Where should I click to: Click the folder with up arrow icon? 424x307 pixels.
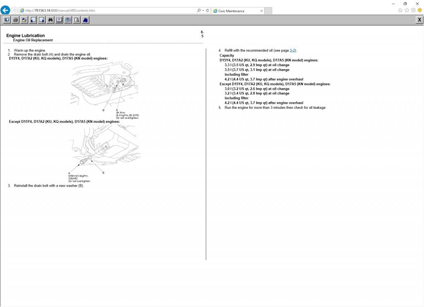[24, 20]
